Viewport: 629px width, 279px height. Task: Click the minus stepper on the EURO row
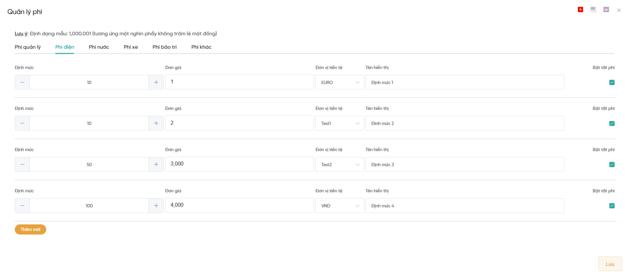22,82
